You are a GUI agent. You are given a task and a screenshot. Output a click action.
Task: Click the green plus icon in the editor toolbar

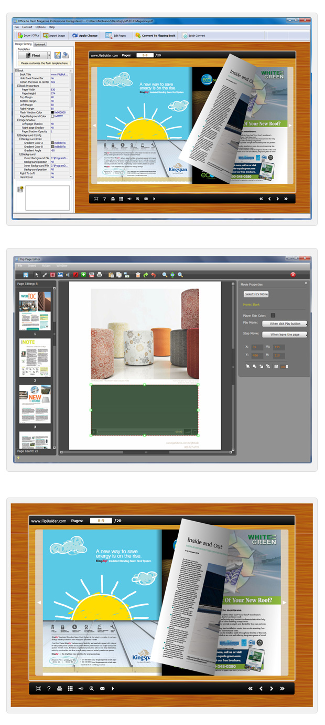pyautogui.click(x=83, y=275)
